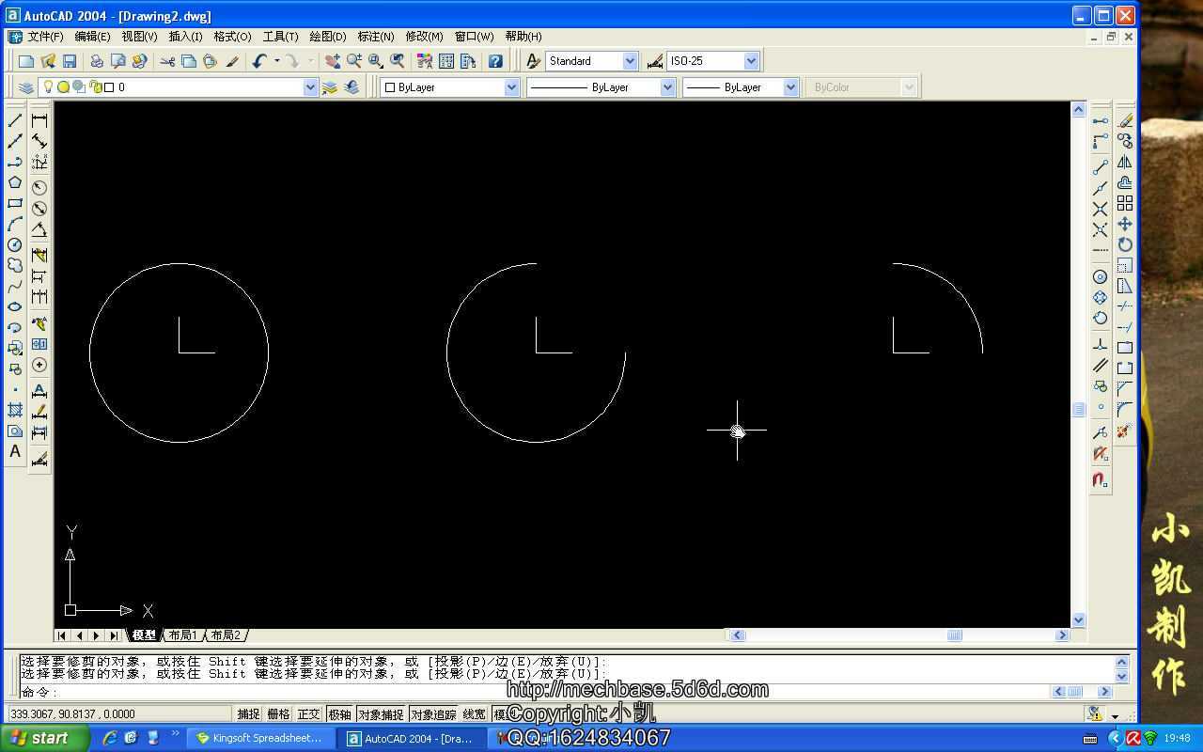This screenshot has width=1203, height=752.
Task: Click the Linear Dimension tool
Action: (x=39, y=120)
